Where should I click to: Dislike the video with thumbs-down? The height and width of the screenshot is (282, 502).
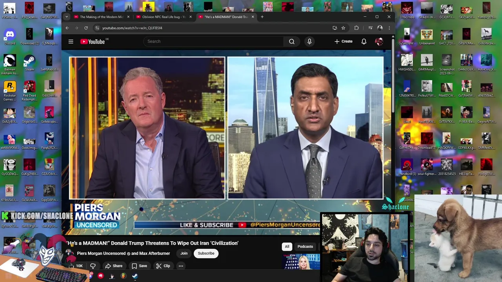click(93, 266)
